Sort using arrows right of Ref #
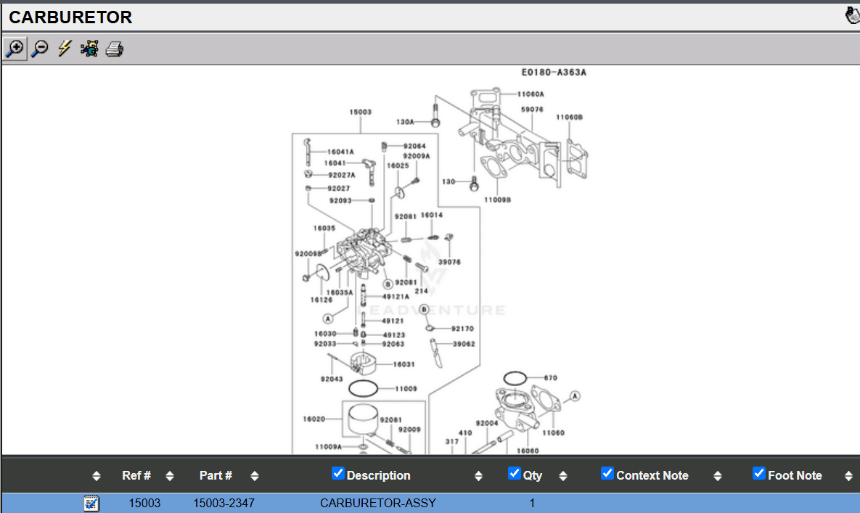860x513 pixels. (x=170, y=476)
